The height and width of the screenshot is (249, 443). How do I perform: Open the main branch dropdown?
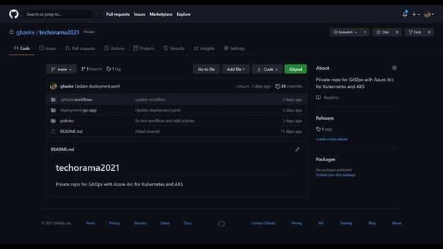[62, 69]
